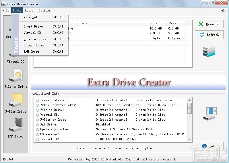This screenshot has width=229, height=163.
Task: Click the File to Drive sidebar icon
Action: 15,76
